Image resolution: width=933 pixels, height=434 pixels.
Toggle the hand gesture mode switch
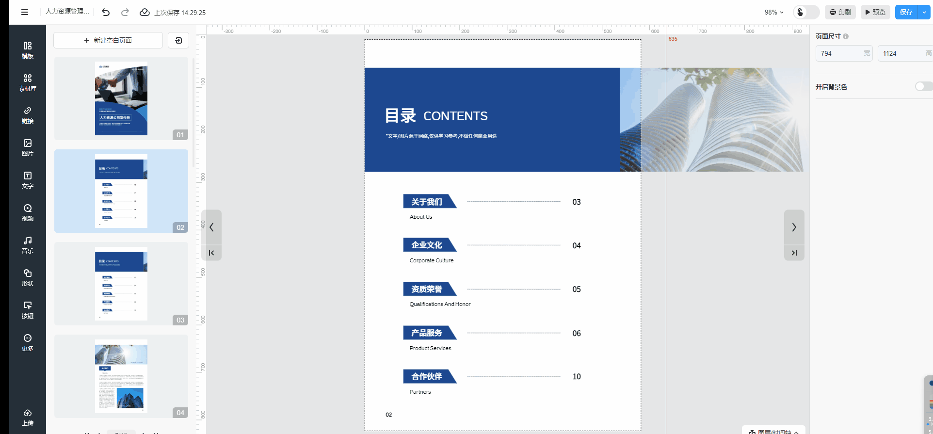click(x=806, y=12)
